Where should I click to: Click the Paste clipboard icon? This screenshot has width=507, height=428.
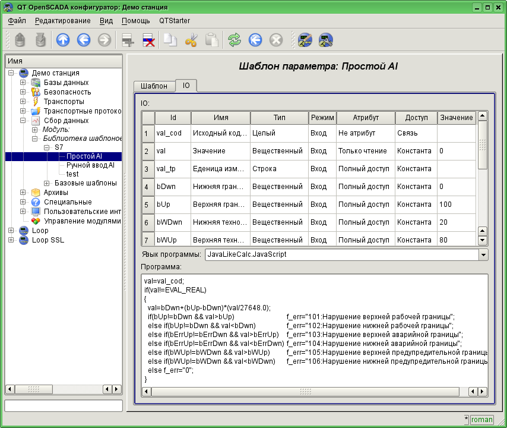212,40
